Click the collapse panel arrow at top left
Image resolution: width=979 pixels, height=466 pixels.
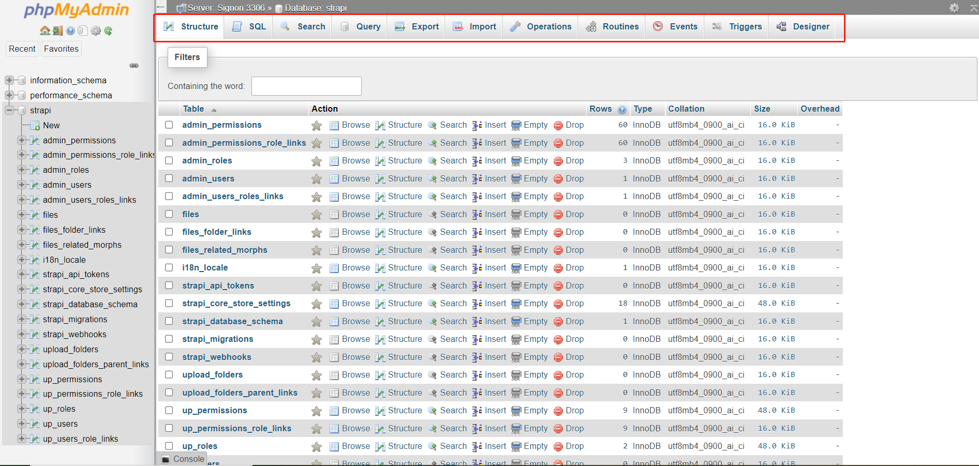(x=161, y=7)
